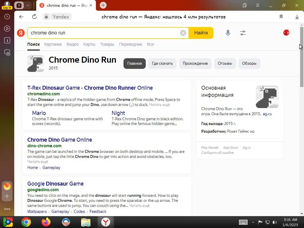Open the Codes link under googledino.com

(x=79, y=211)
